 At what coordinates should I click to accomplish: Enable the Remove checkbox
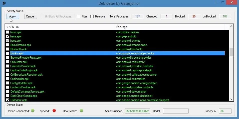pos(92,16)
